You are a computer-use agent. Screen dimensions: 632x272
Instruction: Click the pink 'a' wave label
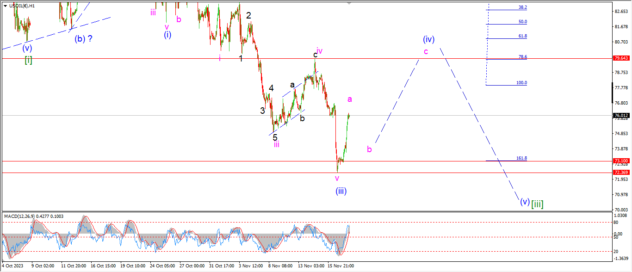pyautogui.click(x=350, y=99)
